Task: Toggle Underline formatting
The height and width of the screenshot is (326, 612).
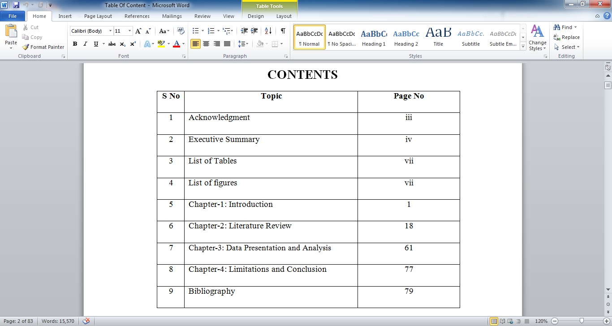Action: pyautogui.click(x=96, y=44)
